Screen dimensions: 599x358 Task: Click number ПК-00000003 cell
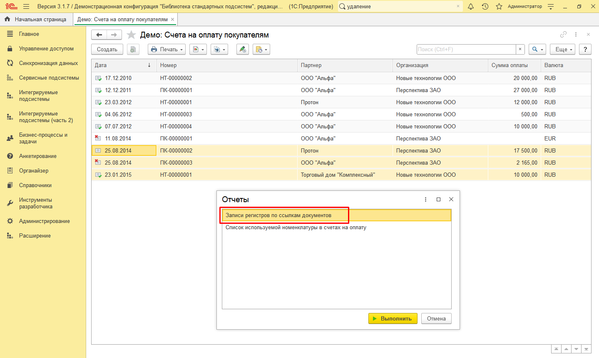point(227,163)
